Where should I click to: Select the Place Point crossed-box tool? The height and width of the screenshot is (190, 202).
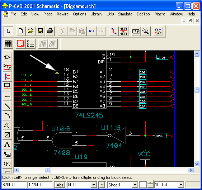[7, 135]
